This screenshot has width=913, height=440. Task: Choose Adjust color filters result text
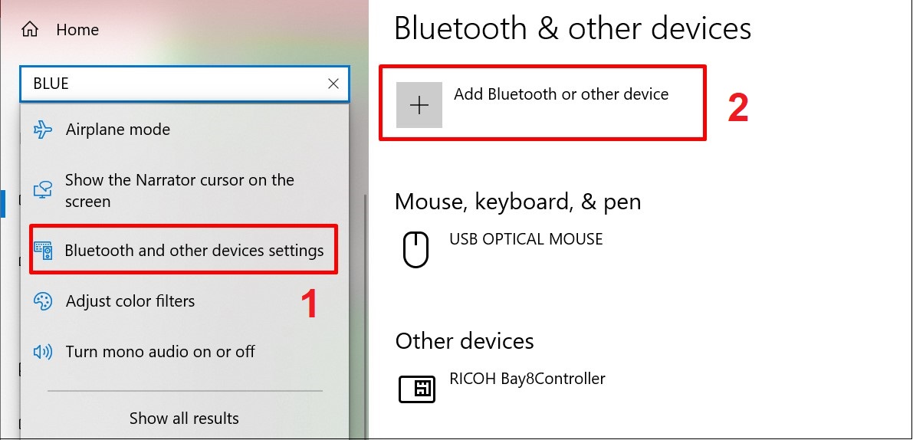pos(130,301)
